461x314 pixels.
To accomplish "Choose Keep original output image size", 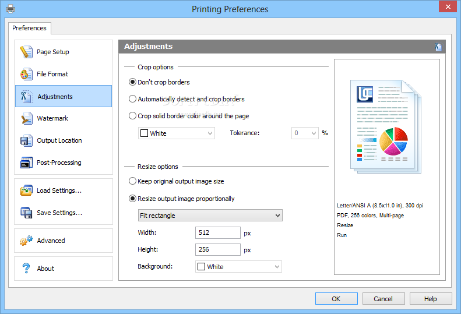I will 133,181.
